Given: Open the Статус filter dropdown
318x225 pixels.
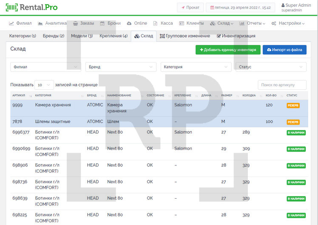Looking at the screenshot, I should [x=271, y=67].
